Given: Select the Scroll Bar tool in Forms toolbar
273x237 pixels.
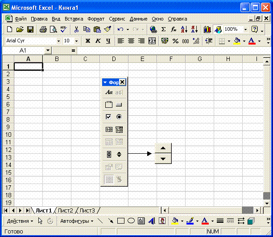Looking at the screenshot, I should click(x=109, y=154).
